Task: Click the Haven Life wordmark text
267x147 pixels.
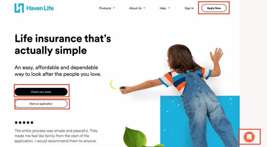Action: tap(40, 8)
